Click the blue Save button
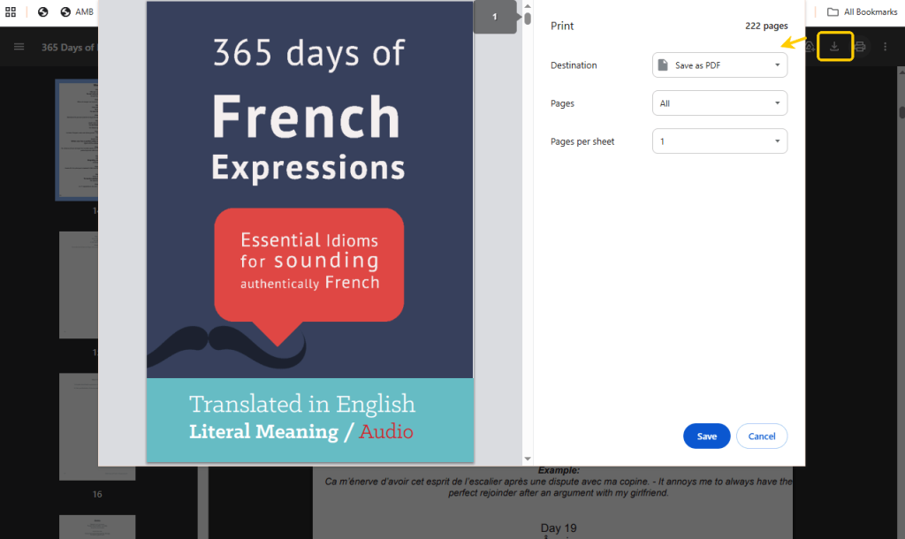The image size is (905, 539). pos(706,437)
